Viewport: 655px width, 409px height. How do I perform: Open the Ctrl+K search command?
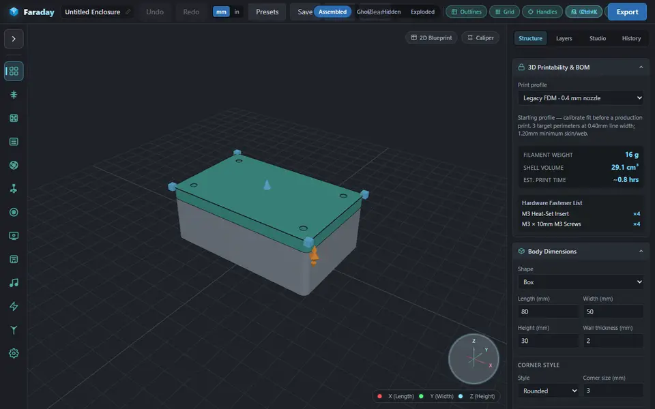pyautogui.click(x=583, y=12)
